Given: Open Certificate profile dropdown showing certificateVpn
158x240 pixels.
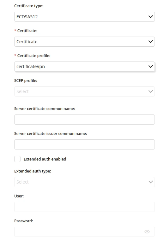Looking at the screenshot, I should click(84, 67).
